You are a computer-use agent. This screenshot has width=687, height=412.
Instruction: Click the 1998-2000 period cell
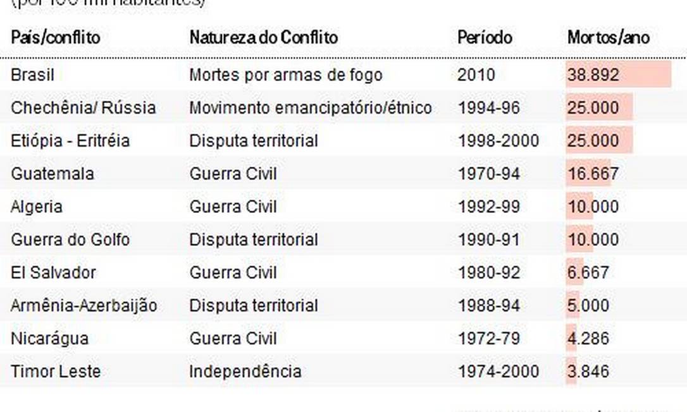498,141
